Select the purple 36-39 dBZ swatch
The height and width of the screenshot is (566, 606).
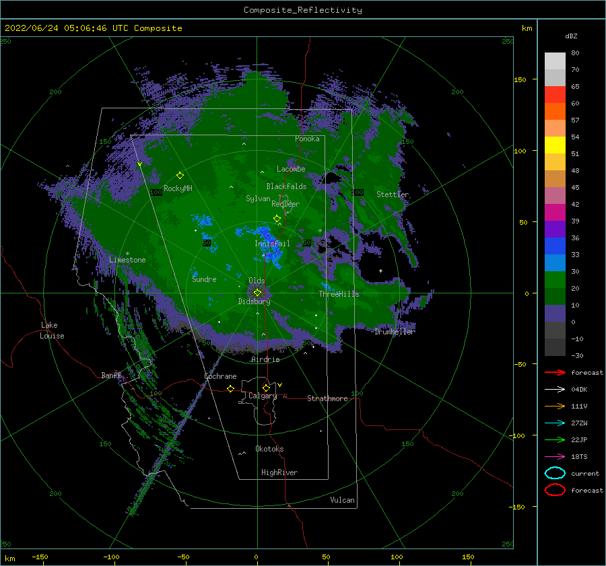[555, 229]
